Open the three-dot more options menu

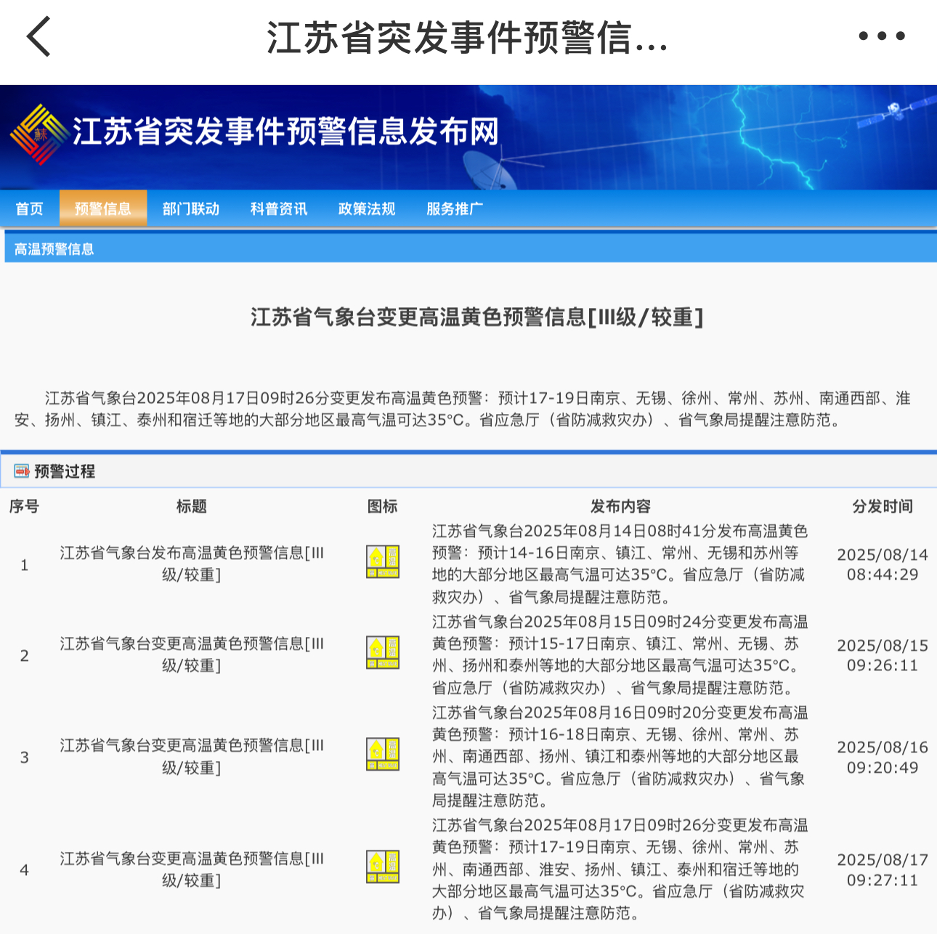[x=881, y=36]
